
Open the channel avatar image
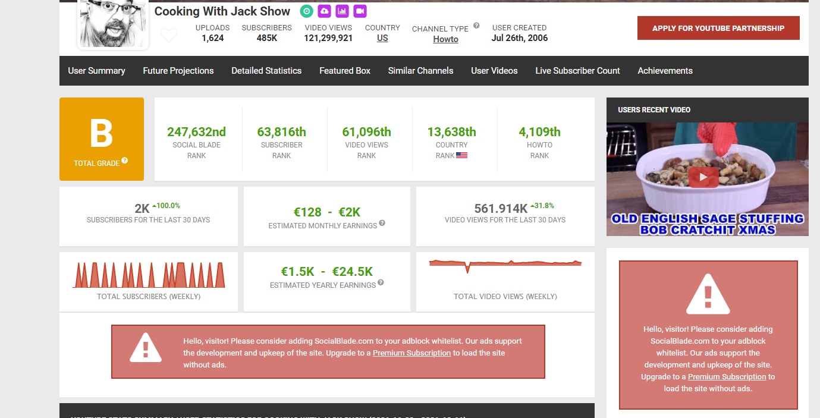(x=113, y=24)
